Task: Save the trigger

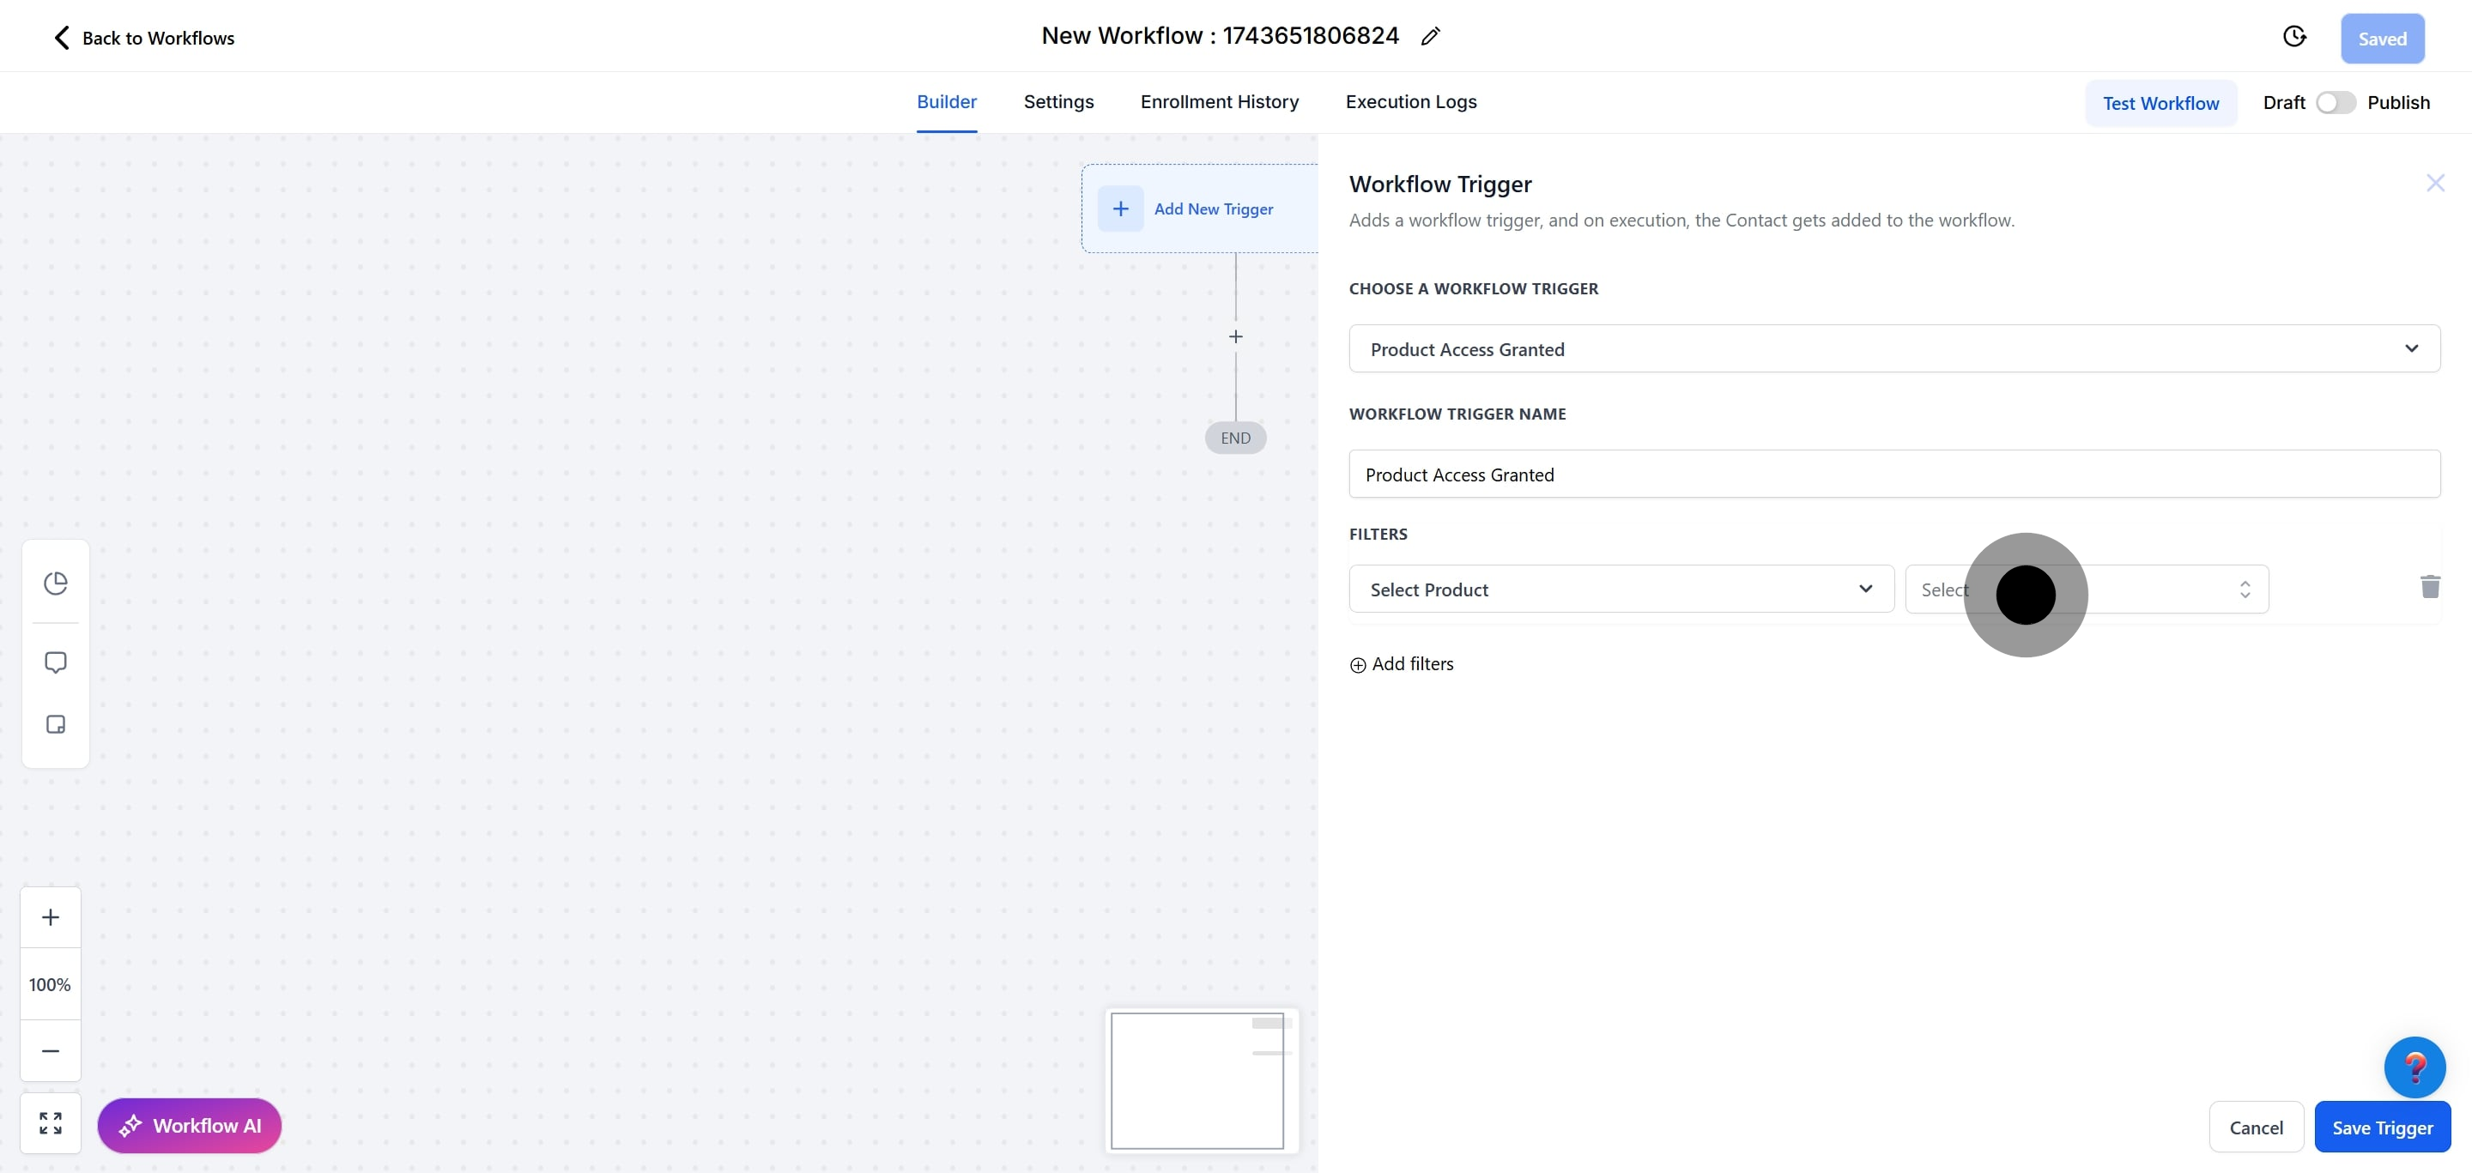Action: pos(2382,1127)
